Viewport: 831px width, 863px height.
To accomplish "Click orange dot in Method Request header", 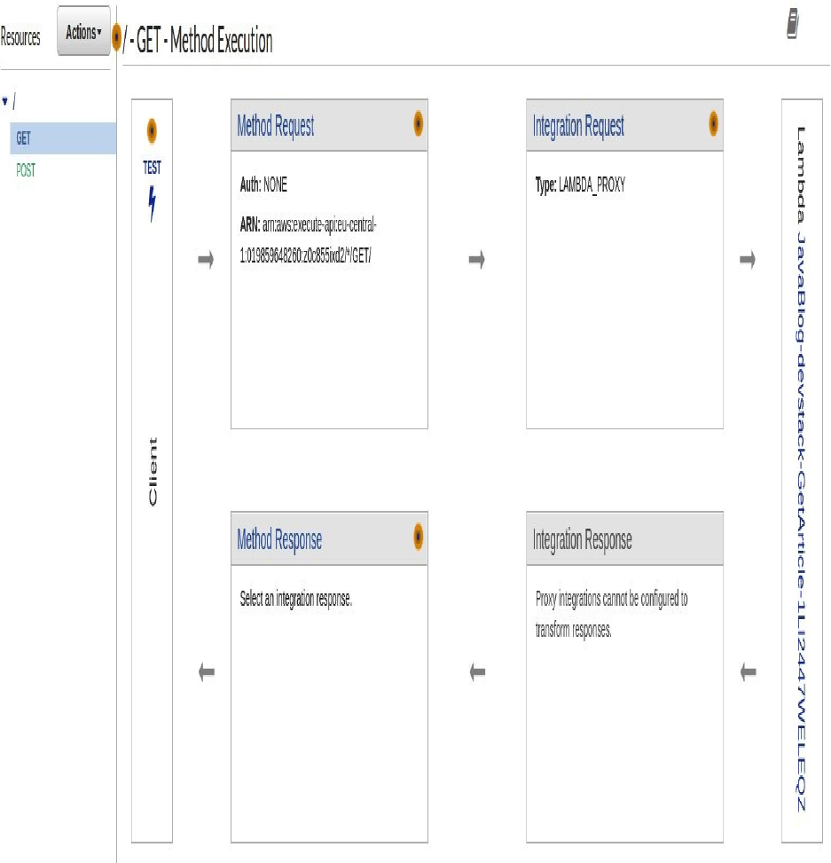I will [x=418, y=125].
